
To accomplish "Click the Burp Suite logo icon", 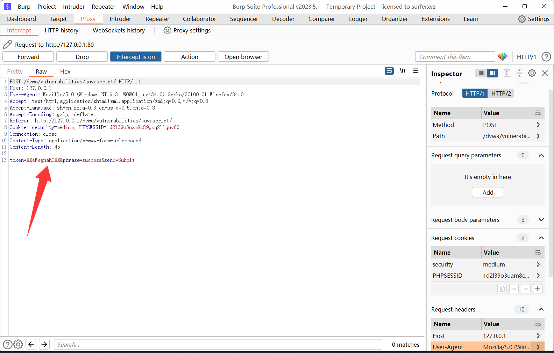I will coord(7,6).
